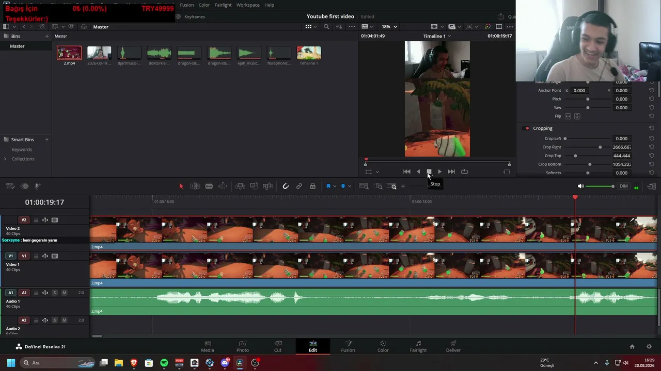Jump to the last frame
This screenshot has width=661, height=371.
(x=451, y=172)
